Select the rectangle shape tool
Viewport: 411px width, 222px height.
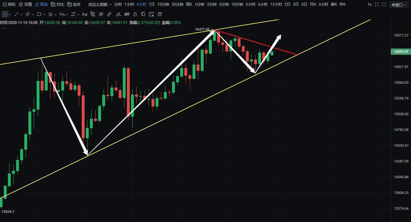39,14
